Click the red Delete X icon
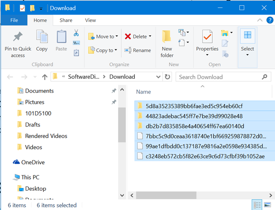Viewport: 275px width, 210px height. pos(128,36)
